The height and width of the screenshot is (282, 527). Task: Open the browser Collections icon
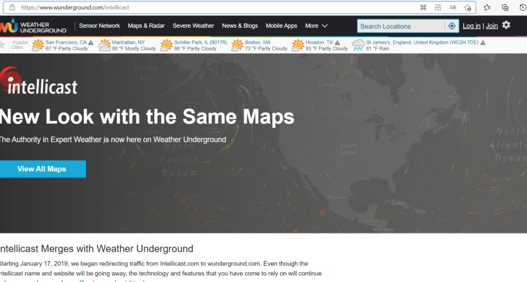(x=505, y=8)
